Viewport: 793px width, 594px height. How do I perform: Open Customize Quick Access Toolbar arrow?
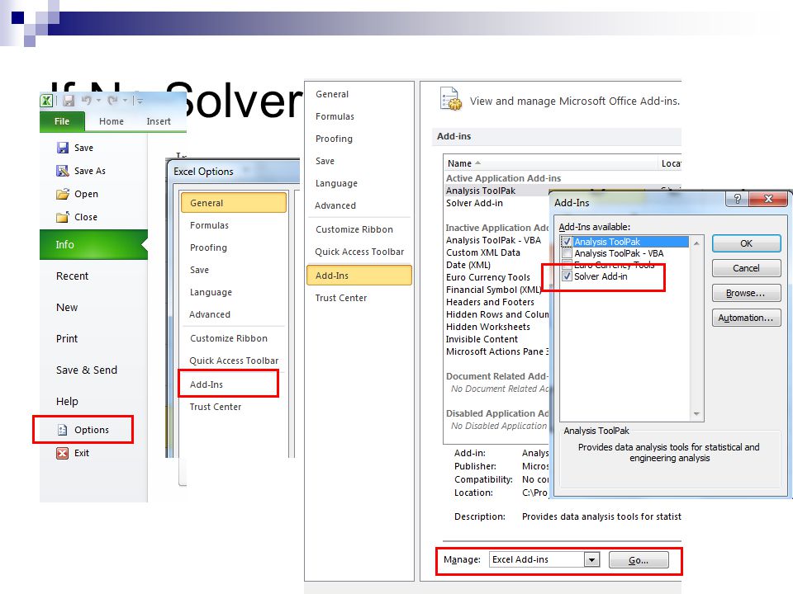click(139, 101)
